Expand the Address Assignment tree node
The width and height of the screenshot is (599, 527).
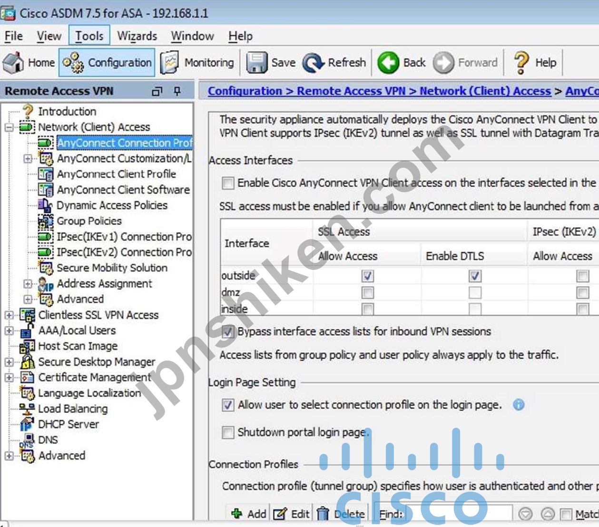[28, 284]
